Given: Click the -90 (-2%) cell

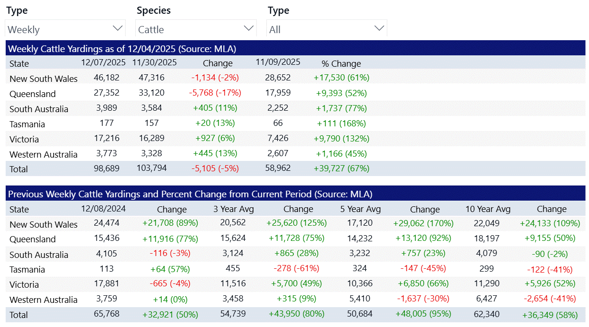Looking at the screenshot, I should point(550,254).
